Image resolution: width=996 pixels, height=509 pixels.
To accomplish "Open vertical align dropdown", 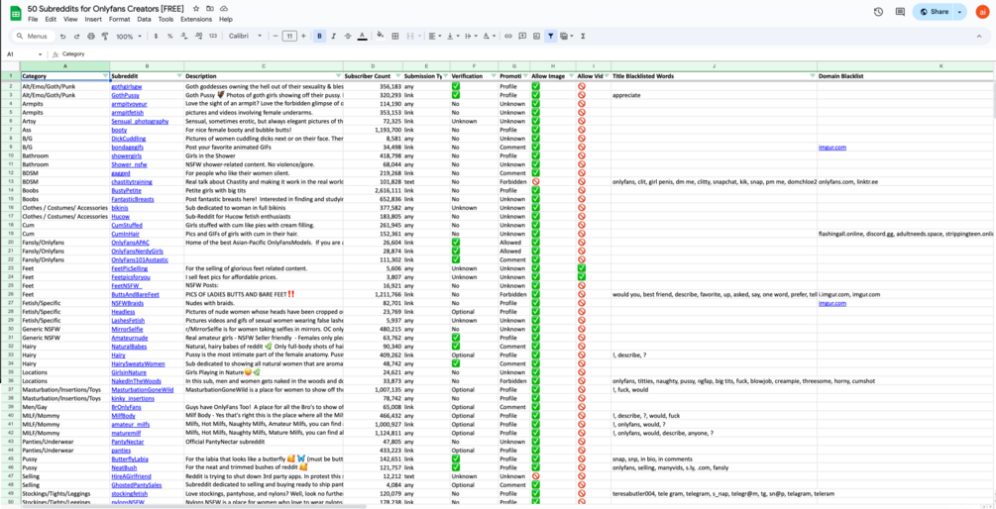I will [x=453, y=37].
